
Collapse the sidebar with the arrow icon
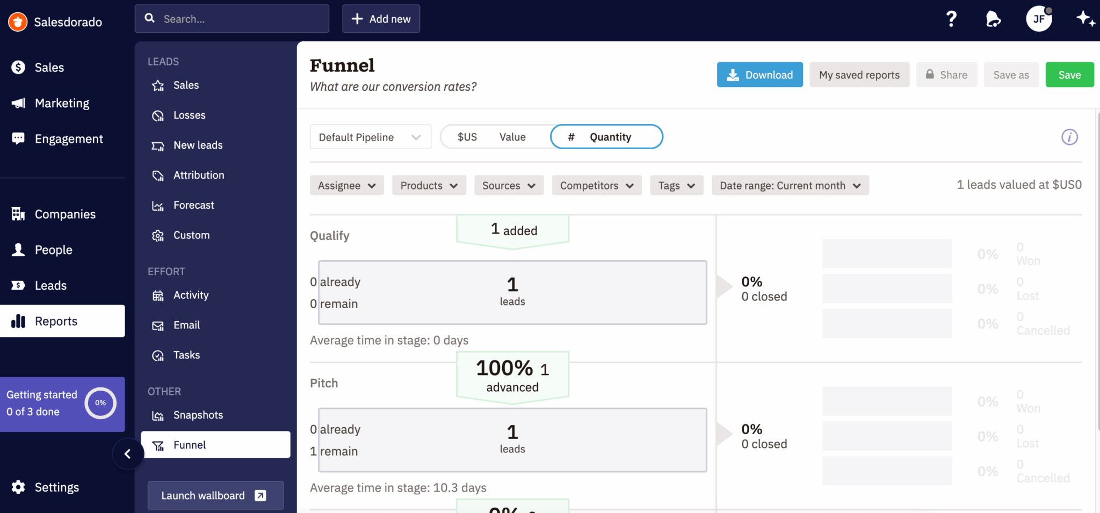pos(128,454)
